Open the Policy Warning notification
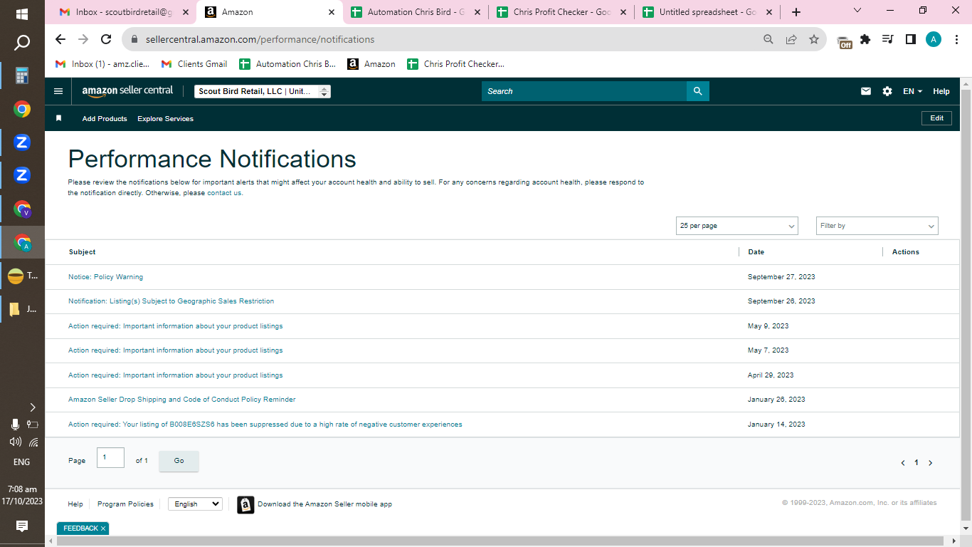Screen dimensions: 972x547 click(105, 276)
